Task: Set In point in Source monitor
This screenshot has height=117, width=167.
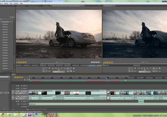Action: [44, 68]
